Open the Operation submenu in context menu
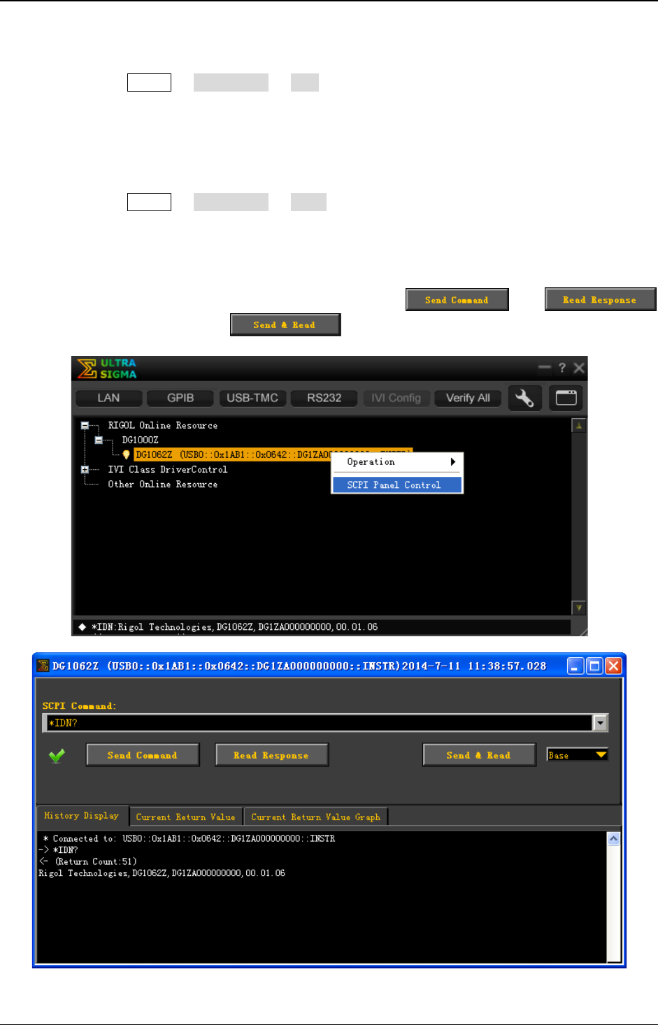Screen dimensions: 658x1025 click(x=397, y=462)
